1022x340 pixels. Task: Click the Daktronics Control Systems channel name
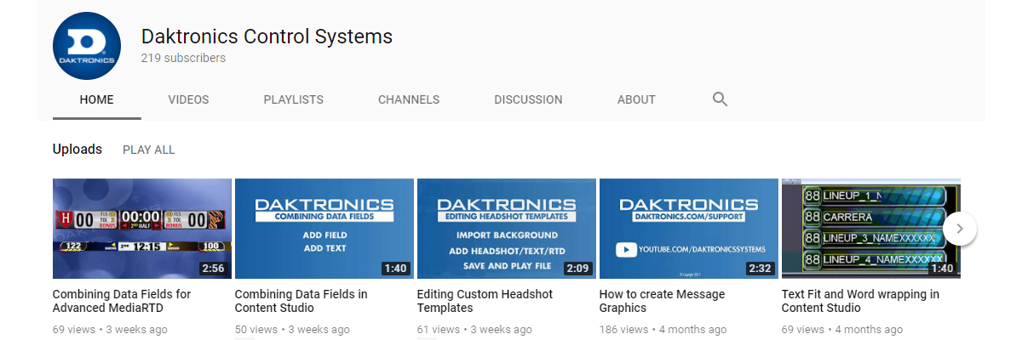click(267, 37)
